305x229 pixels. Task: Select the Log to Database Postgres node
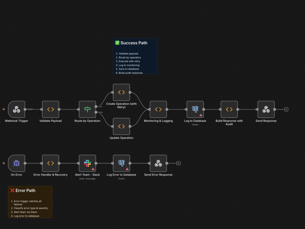[195, 109]
